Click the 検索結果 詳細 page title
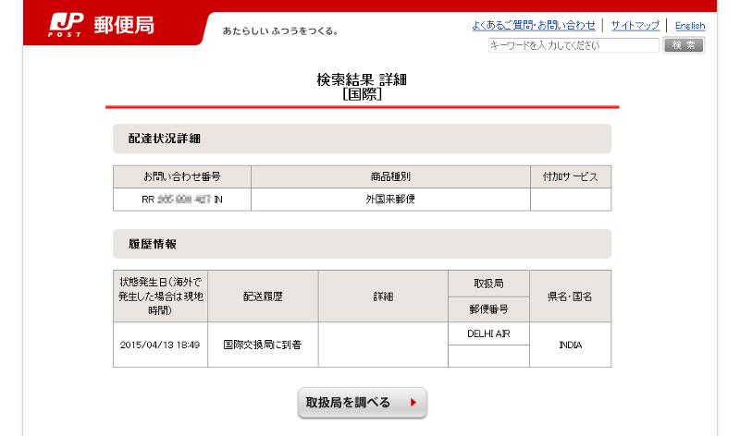 pyautogui.click(x=362, y=80)
